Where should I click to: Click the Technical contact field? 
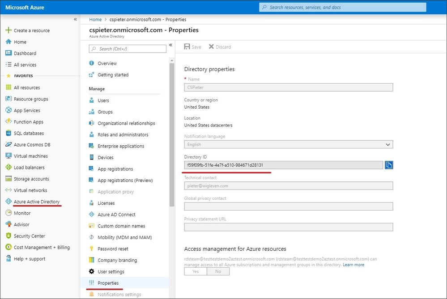coord(289,185)
